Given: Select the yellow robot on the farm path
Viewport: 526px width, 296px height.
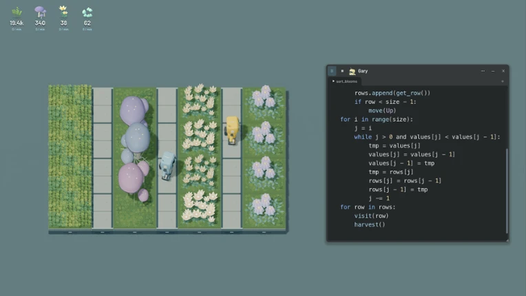Looking at the screenshot, I should (x=232, y=130).
